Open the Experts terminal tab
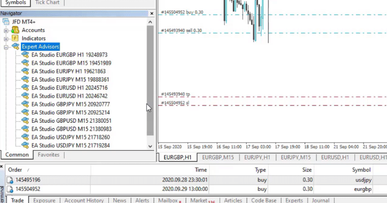The width and height of the screenshot is (387, 203). click(x=294, y=200)
